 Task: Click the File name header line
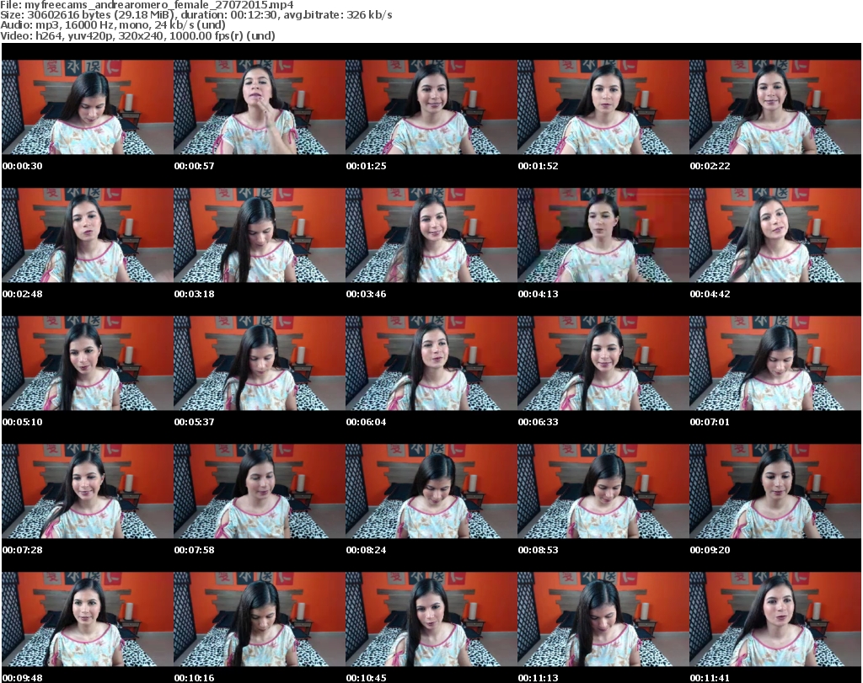click(x=147, y=5)
